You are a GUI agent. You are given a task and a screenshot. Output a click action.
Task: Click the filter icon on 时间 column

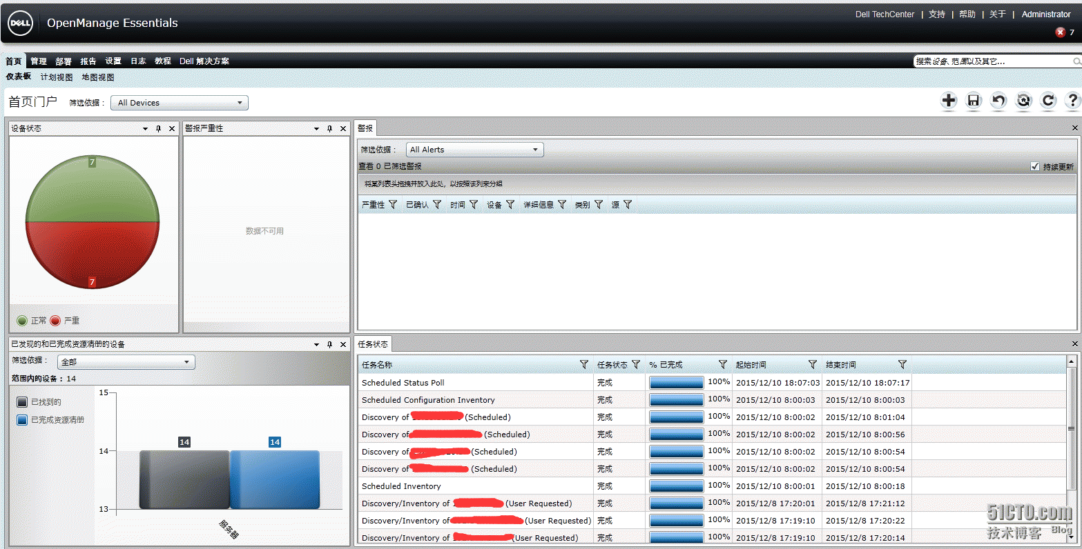(474, 205)
